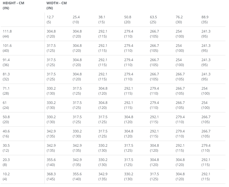
Task: Select the 12.7 (5) width column header
Action: (50, 20)
